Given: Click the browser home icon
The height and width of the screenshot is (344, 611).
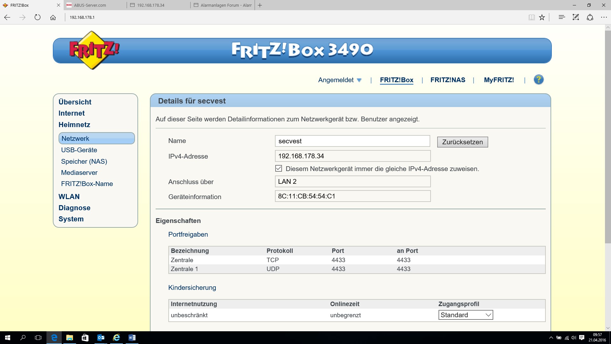Looking at the screenshot, I should coord(53,18).
